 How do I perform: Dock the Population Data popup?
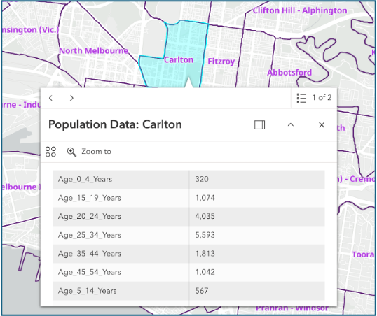pos(260,124)
